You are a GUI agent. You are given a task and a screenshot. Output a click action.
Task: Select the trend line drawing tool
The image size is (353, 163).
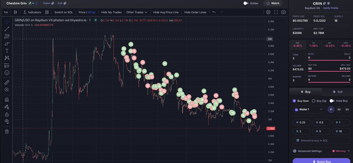(x=7, y=29)
